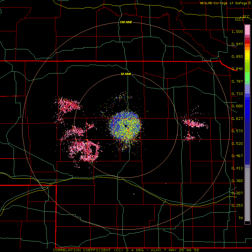Click the black radar site dot at the center

click(x=126, y=126)
